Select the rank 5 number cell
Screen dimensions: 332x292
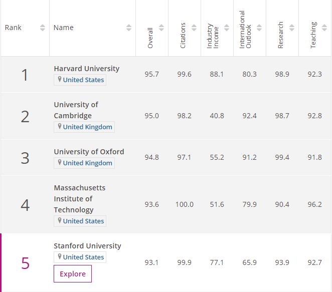[x=25, y=263]
